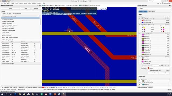This screenshot has width=172, height=96.
Task: Check the Select option checkbox
Action: (2, 14)
